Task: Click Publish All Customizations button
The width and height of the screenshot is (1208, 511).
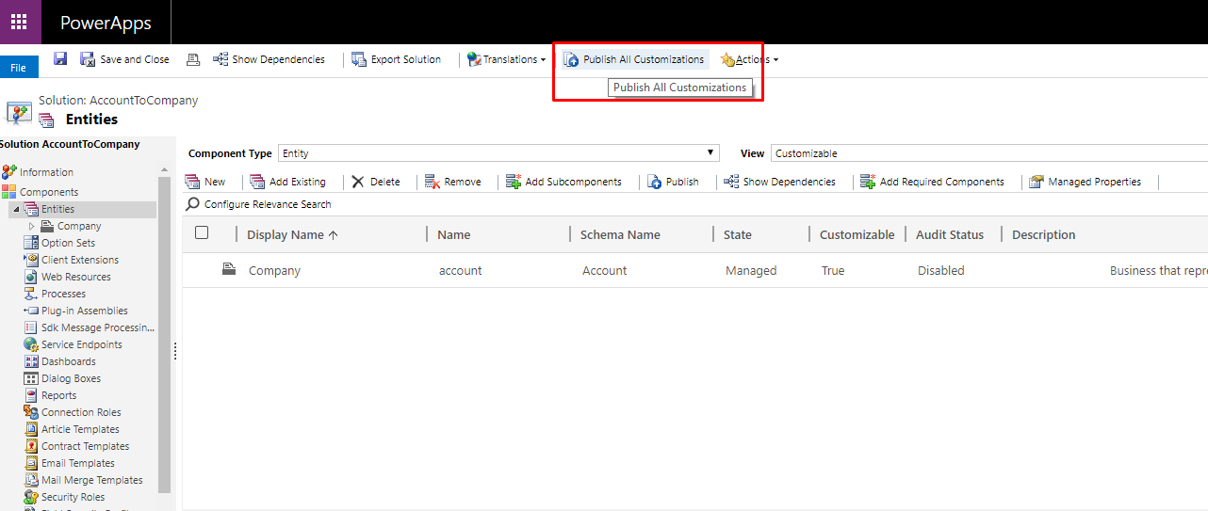Action: (634, 59)
